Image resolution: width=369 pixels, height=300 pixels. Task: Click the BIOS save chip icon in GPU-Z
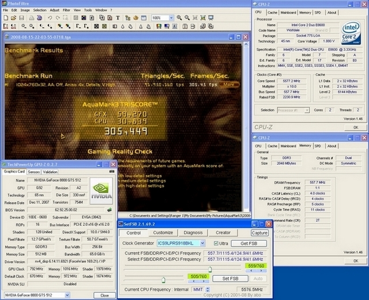[x=109, y=210]
